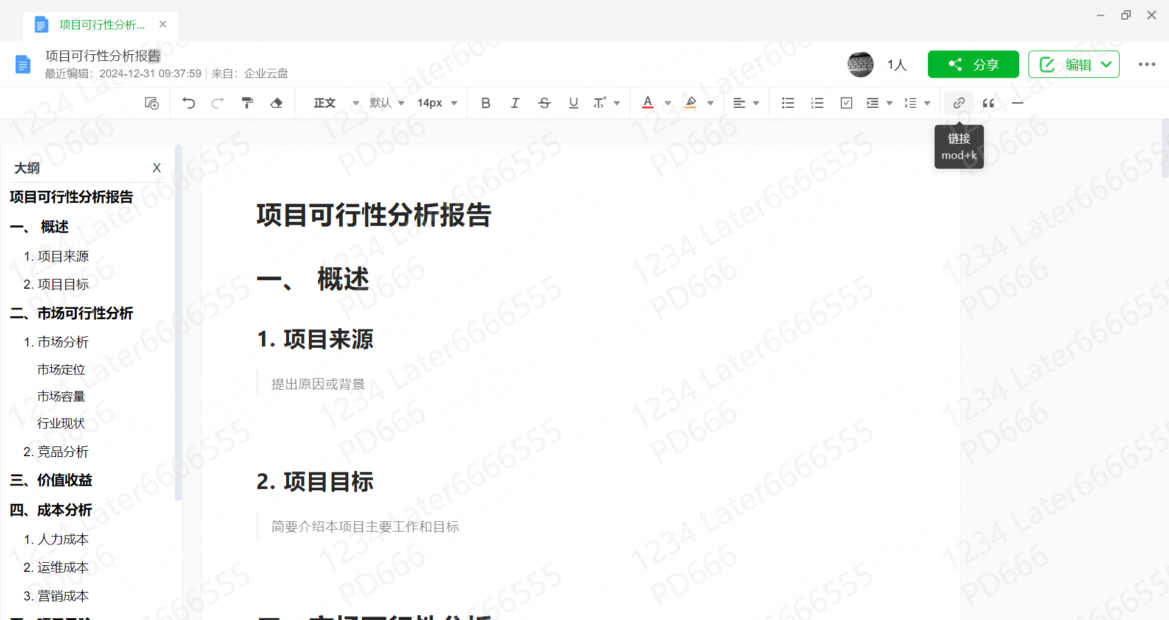Open the highlight color dropdown arrow
The height and width of the screenshot is (620, 1169).
pos(711,104)
